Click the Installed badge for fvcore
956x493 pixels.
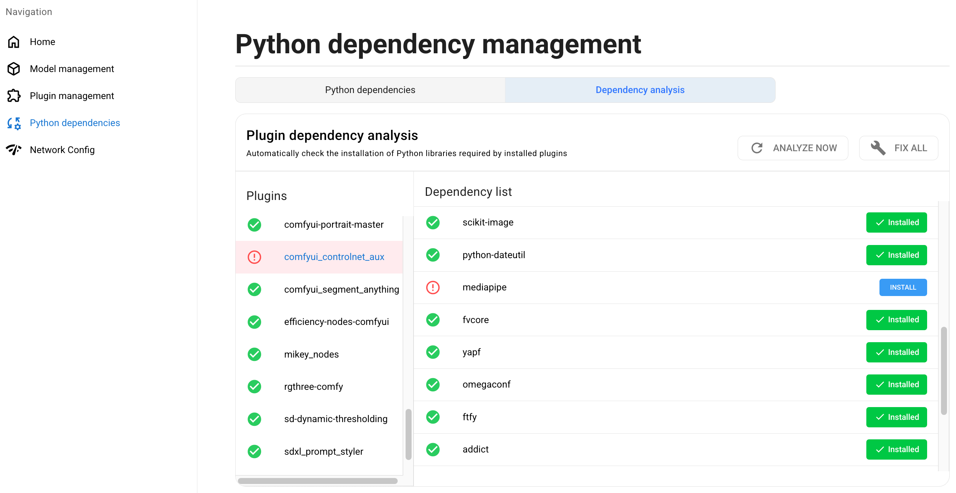pyautogui.click(x=896, y=320)
